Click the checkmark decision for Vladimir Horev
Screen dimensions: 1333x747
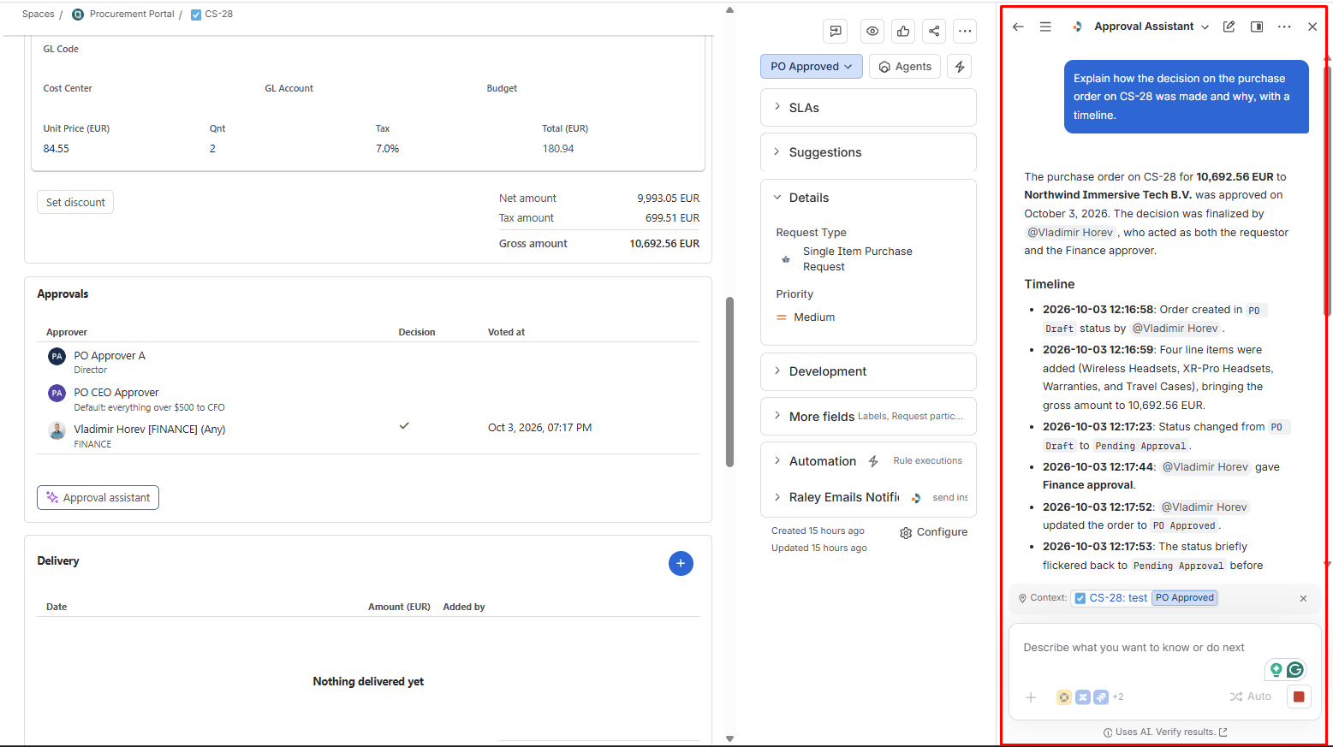pos(404,425)
